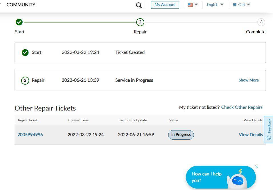Open repair ticket 2005994996
273x190 pixels.
pos(30,135)
